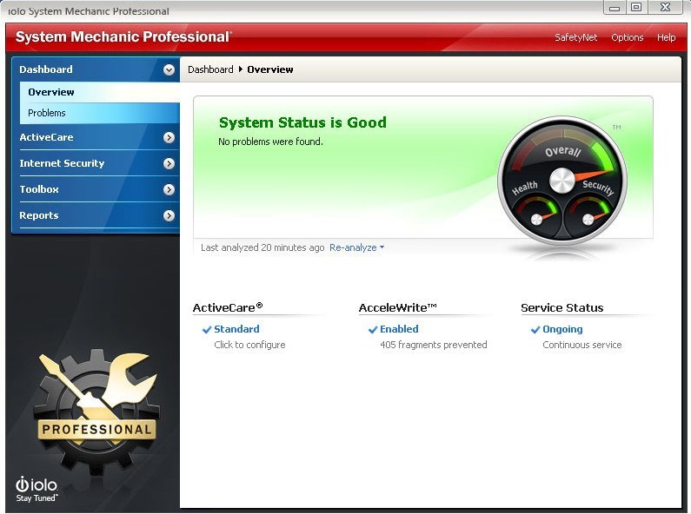Viewport: 691px width, 514px height.
Task: Open the ActiveCare sidebar section
Action: 96,137
